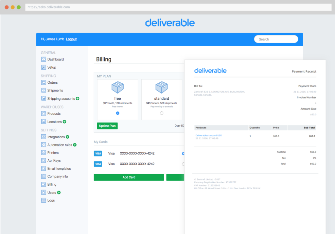Click the standard plan card
This screenshot has width=335, height=234.
pyautogui.click(x=162, y=100)
